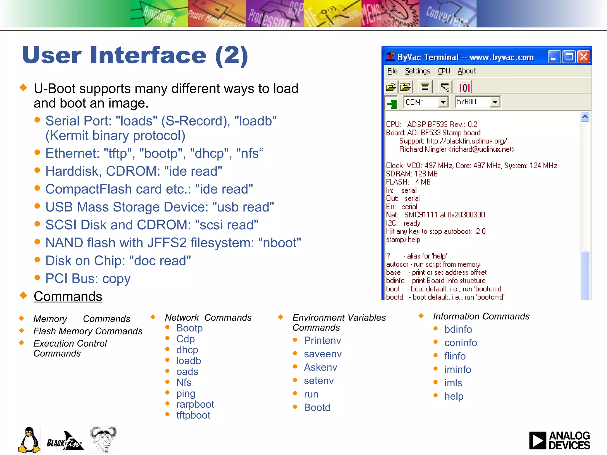This screenshot has width=607, height=455.
Task: Expand the 57600 baud rate dropdown
Action: coord(495,102)
